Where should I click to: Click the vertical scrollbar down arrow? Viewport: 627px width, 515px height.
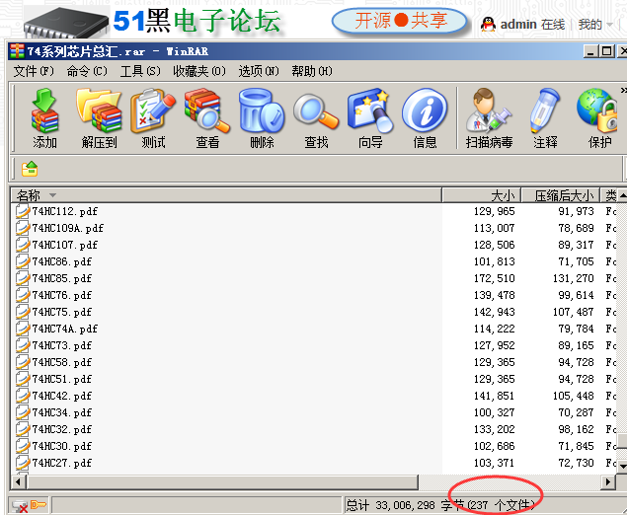pos(623,467)
